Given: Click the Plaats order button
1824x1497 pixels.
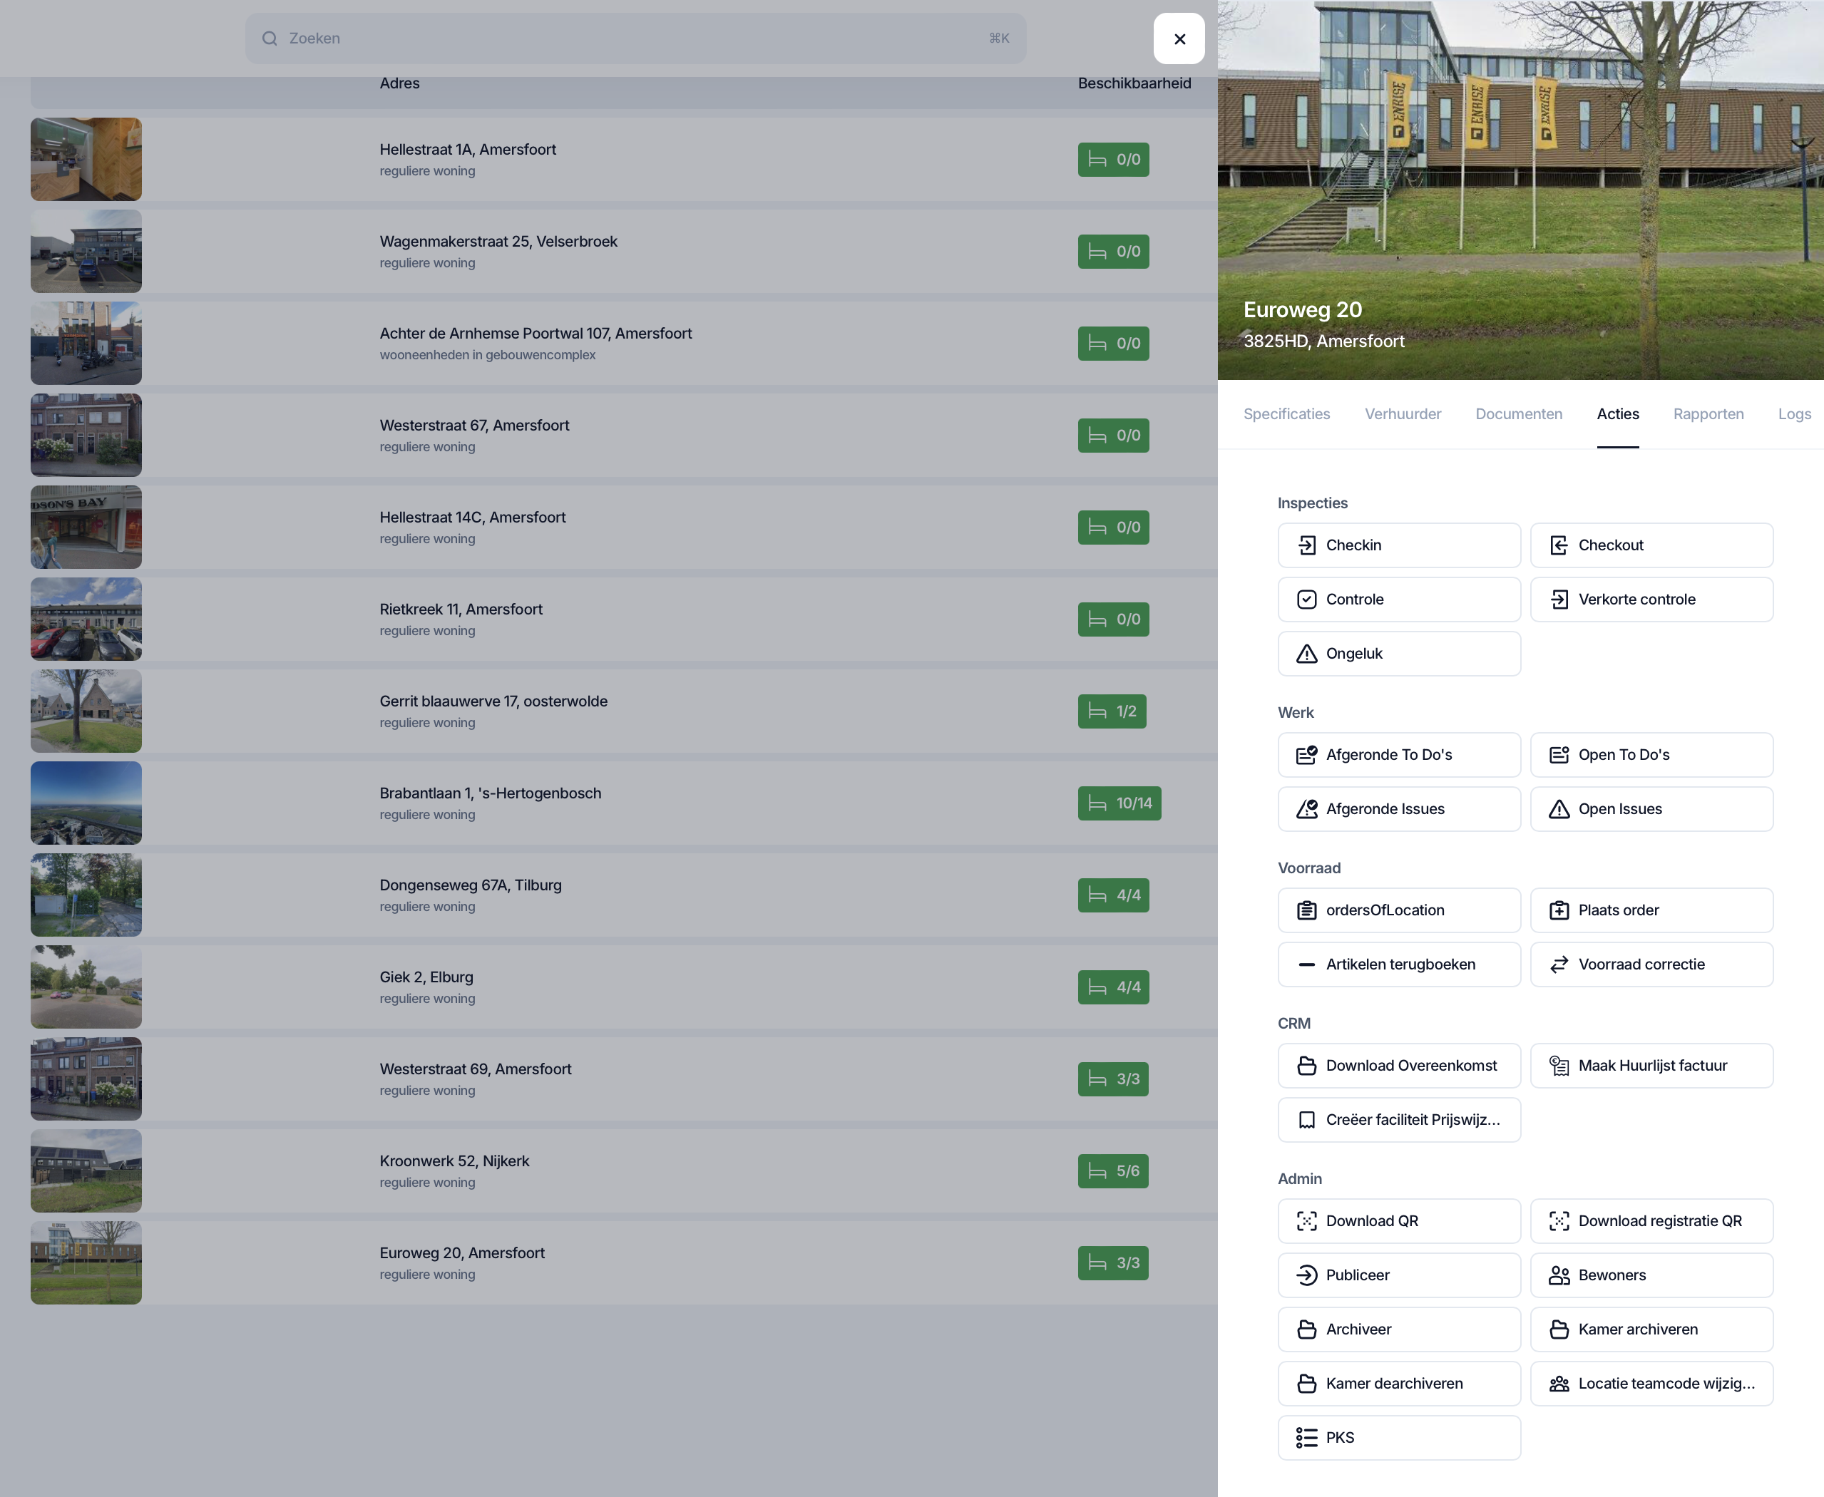Looking at the screenshot, I should coord(1651,910).
